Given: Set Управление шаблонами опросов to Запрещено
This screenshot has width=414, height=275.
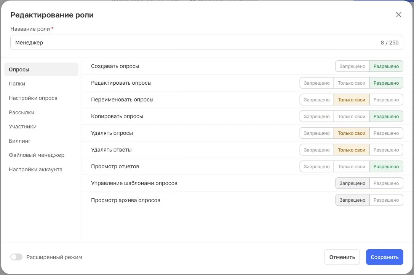Looking at the screenshot, I should (352, 183).
